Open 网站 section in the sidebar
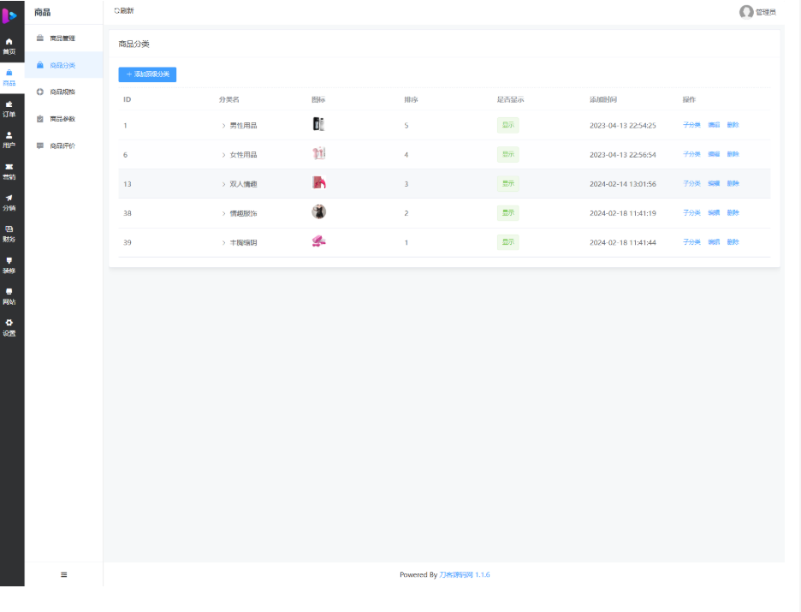 9,296
